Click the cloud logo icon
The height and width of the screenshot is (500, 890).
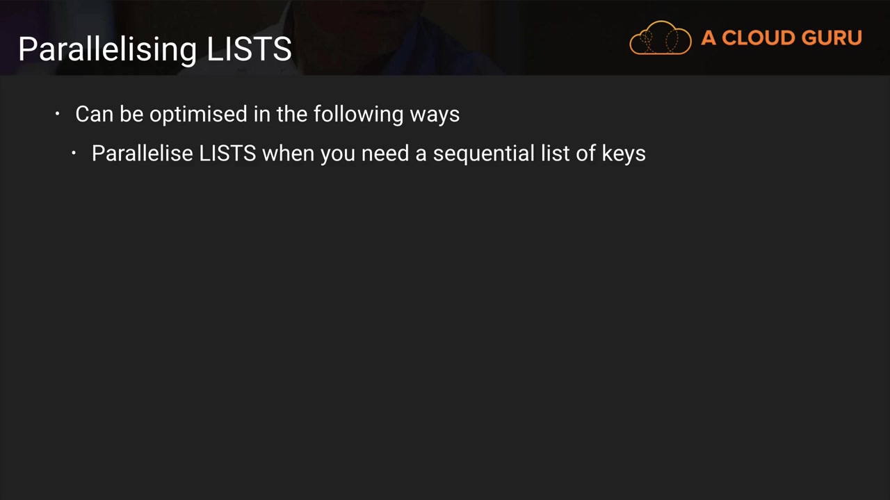click(660, 37)
